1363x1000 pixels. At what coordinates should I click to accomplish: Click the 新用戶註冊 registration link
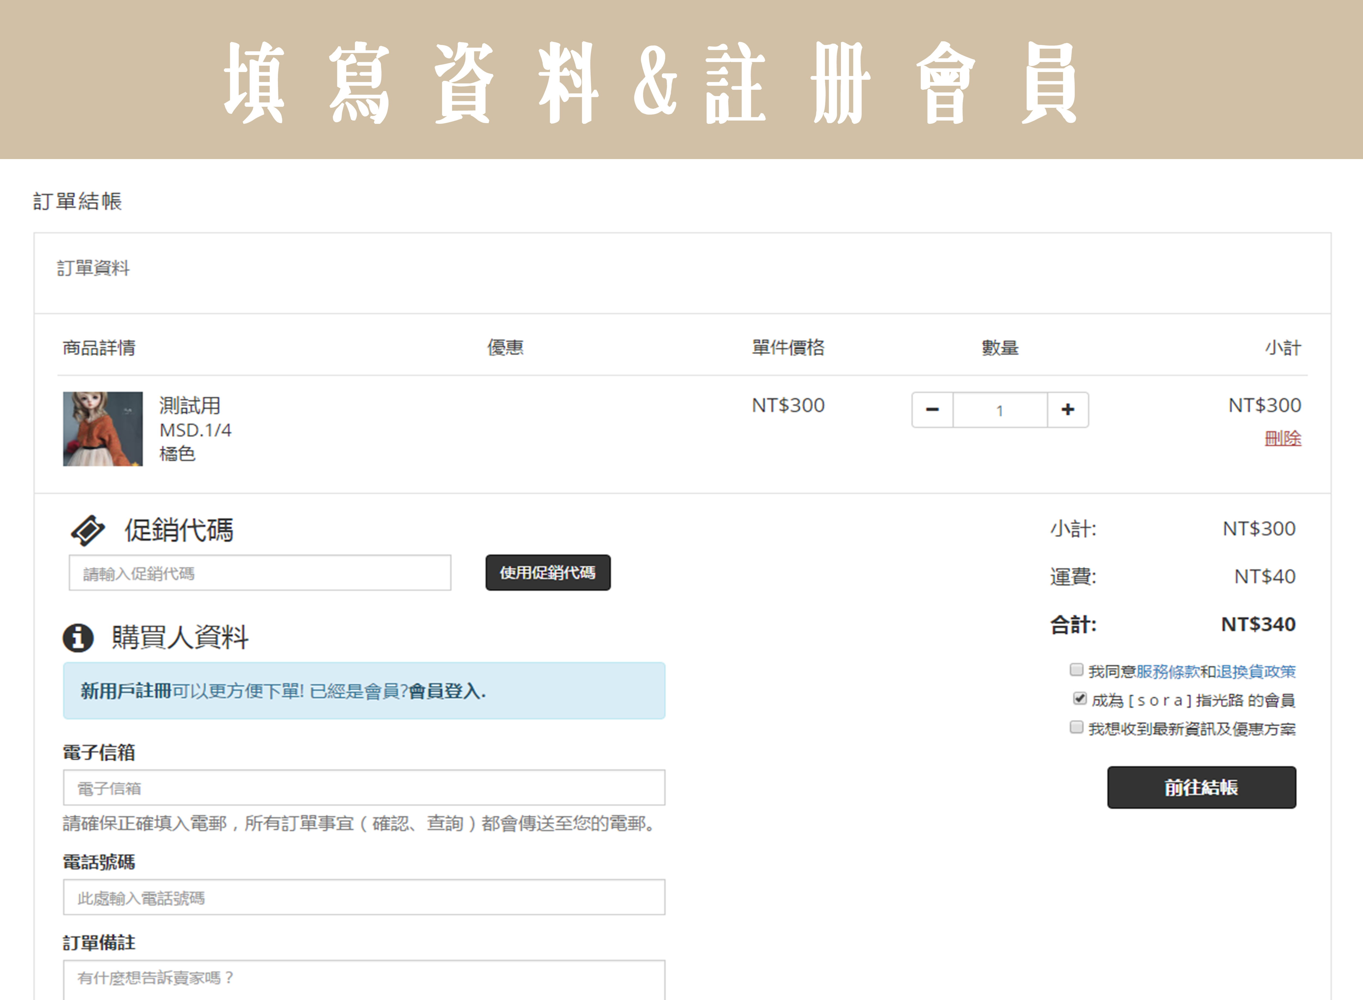click(x=126, y=691)
